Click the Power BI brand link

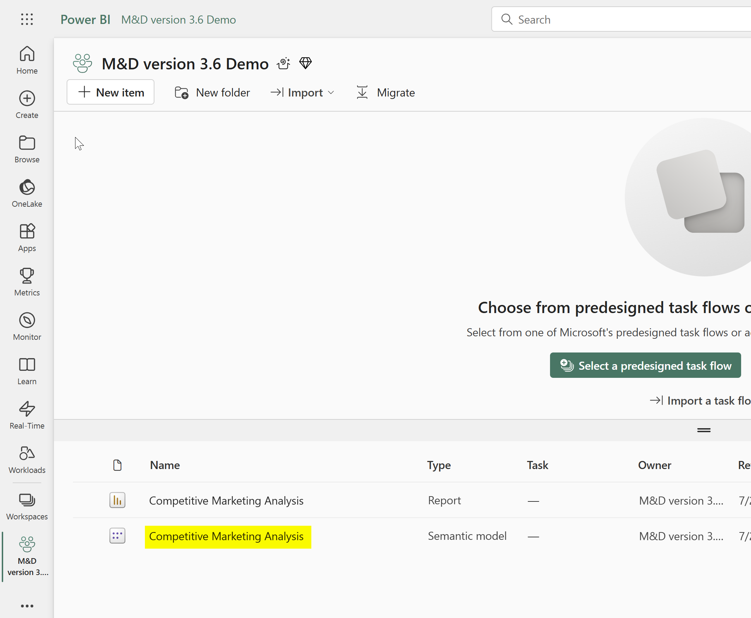coord(86,20)
